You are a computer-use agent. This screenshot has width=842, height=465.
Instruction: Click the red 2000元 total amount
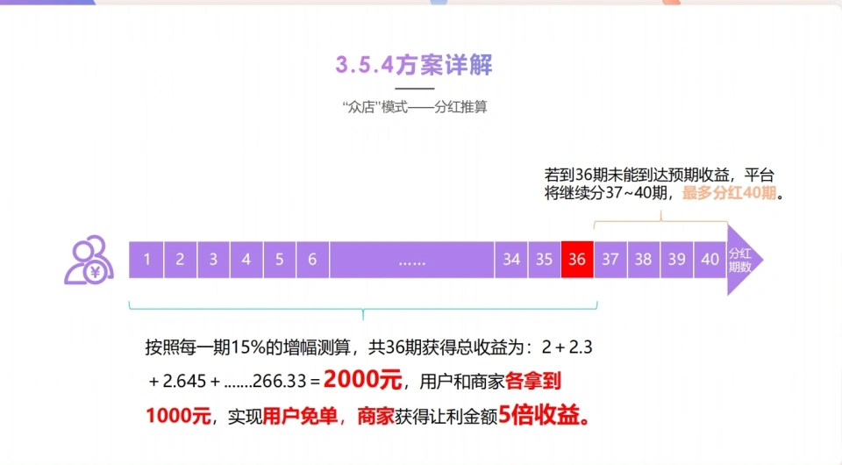362,381
